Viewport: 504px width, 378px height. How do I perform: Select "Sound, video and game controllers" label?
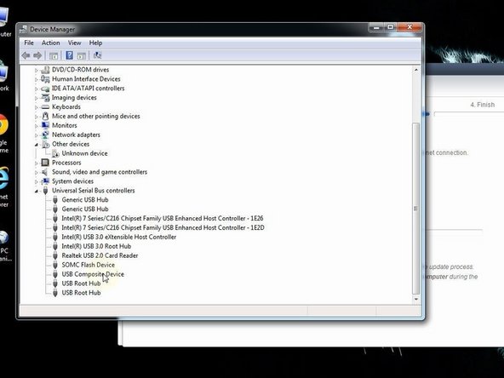[100, 172]
